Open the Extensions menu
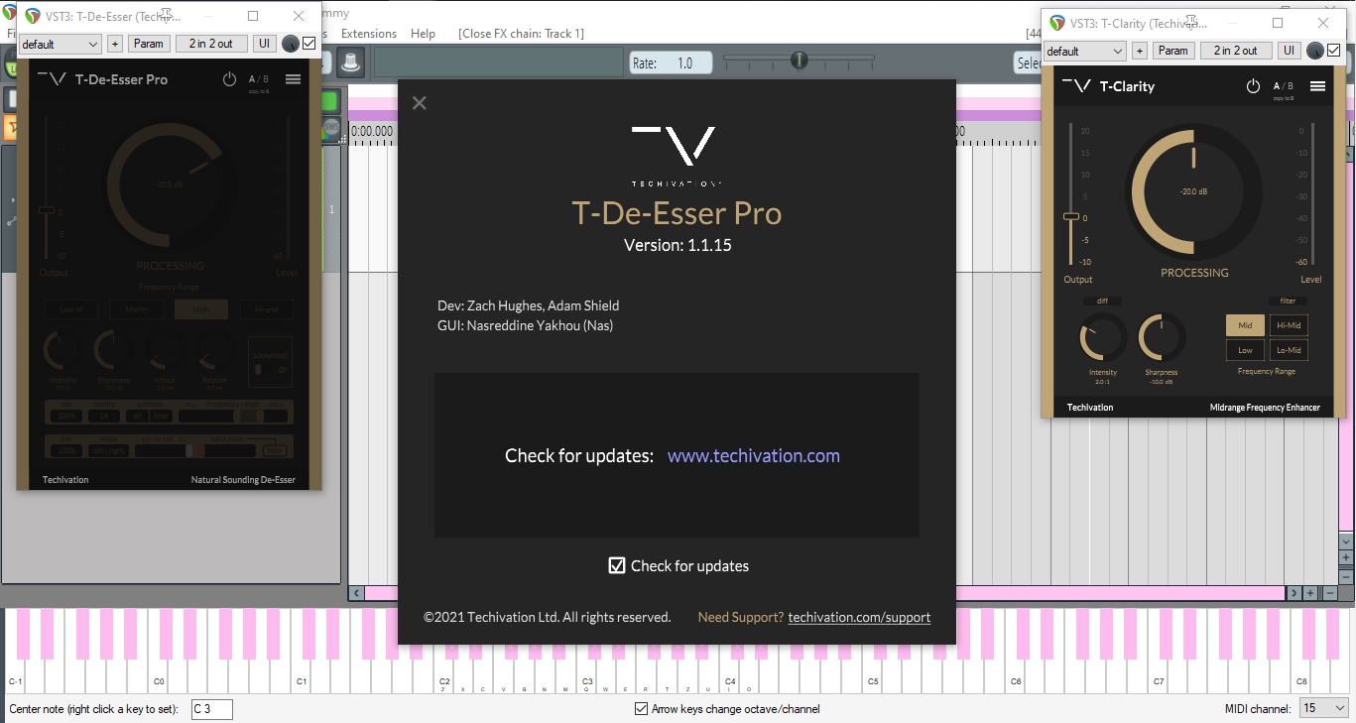The image size is (1356, 723). click(x=368, y=34)
